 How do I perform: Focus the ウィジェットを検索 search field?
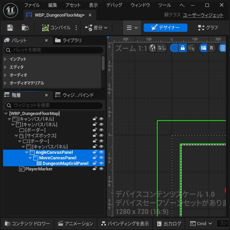[x=54, y=105]
